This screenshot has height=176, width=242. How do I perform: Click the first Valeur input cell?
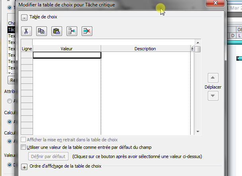pyautogui.click(x=66, y=55)
